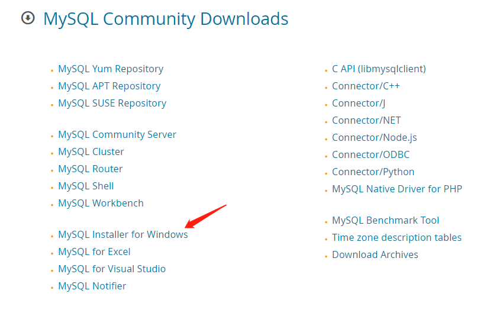Visit the MySQL Cluster download link
Image resolution: width=496 pixels, height=316 pixels.
91,151
